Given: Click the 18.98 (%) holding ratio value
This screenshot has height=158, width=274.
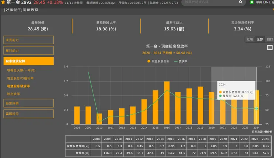Looking at the screenshot, I should pos(106,29).
